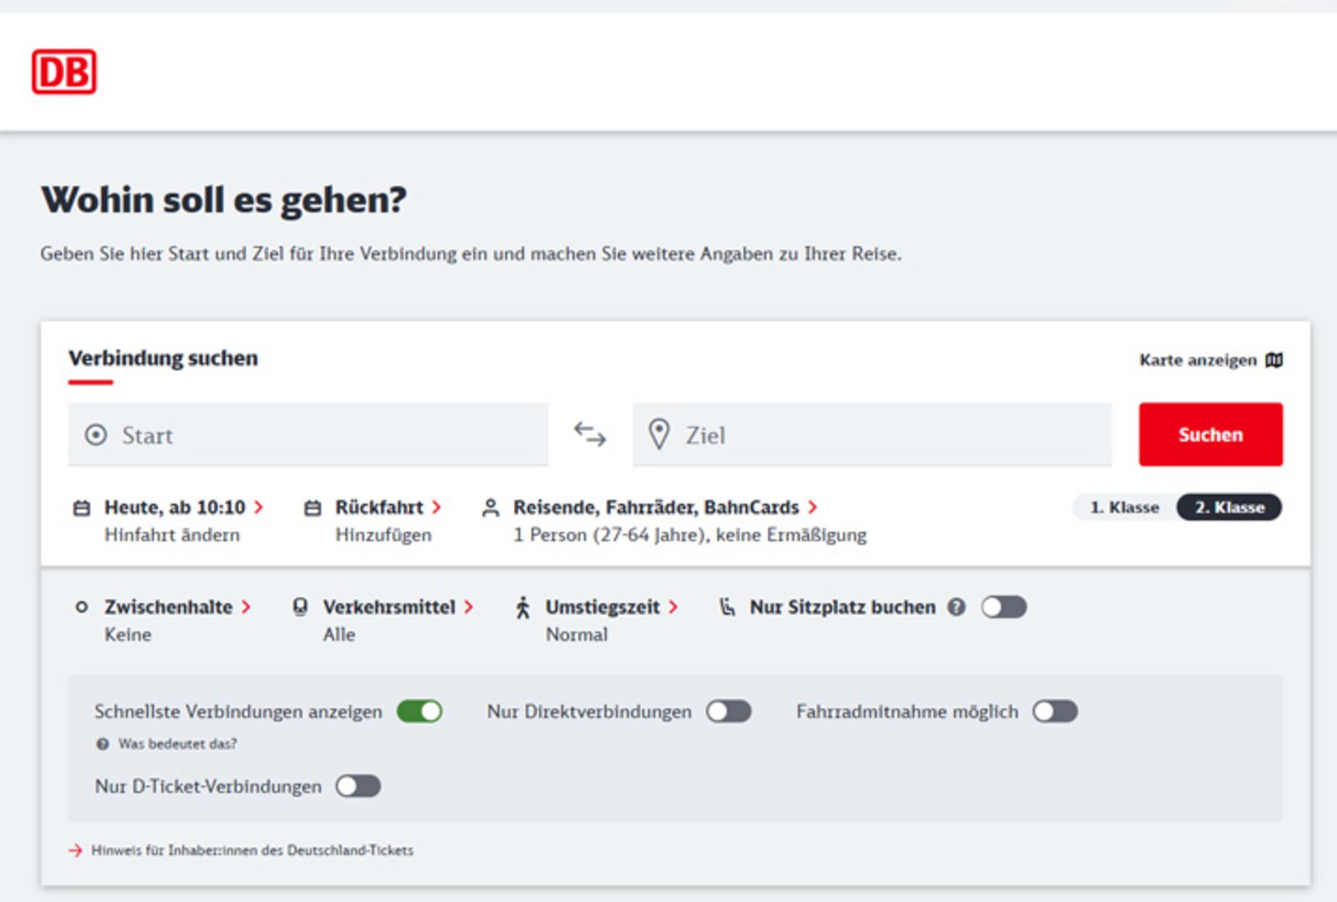Expand Reisende, Fahrräder, BahnCards details
Viewport: 1337px width, 902px height.
pos(813,507)
